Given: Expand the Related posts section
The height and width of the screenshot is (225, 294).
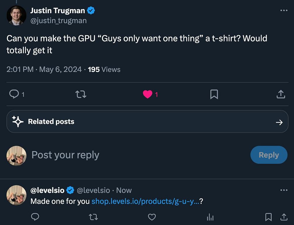Looking at the screenshot, I should tap(279, 122).
